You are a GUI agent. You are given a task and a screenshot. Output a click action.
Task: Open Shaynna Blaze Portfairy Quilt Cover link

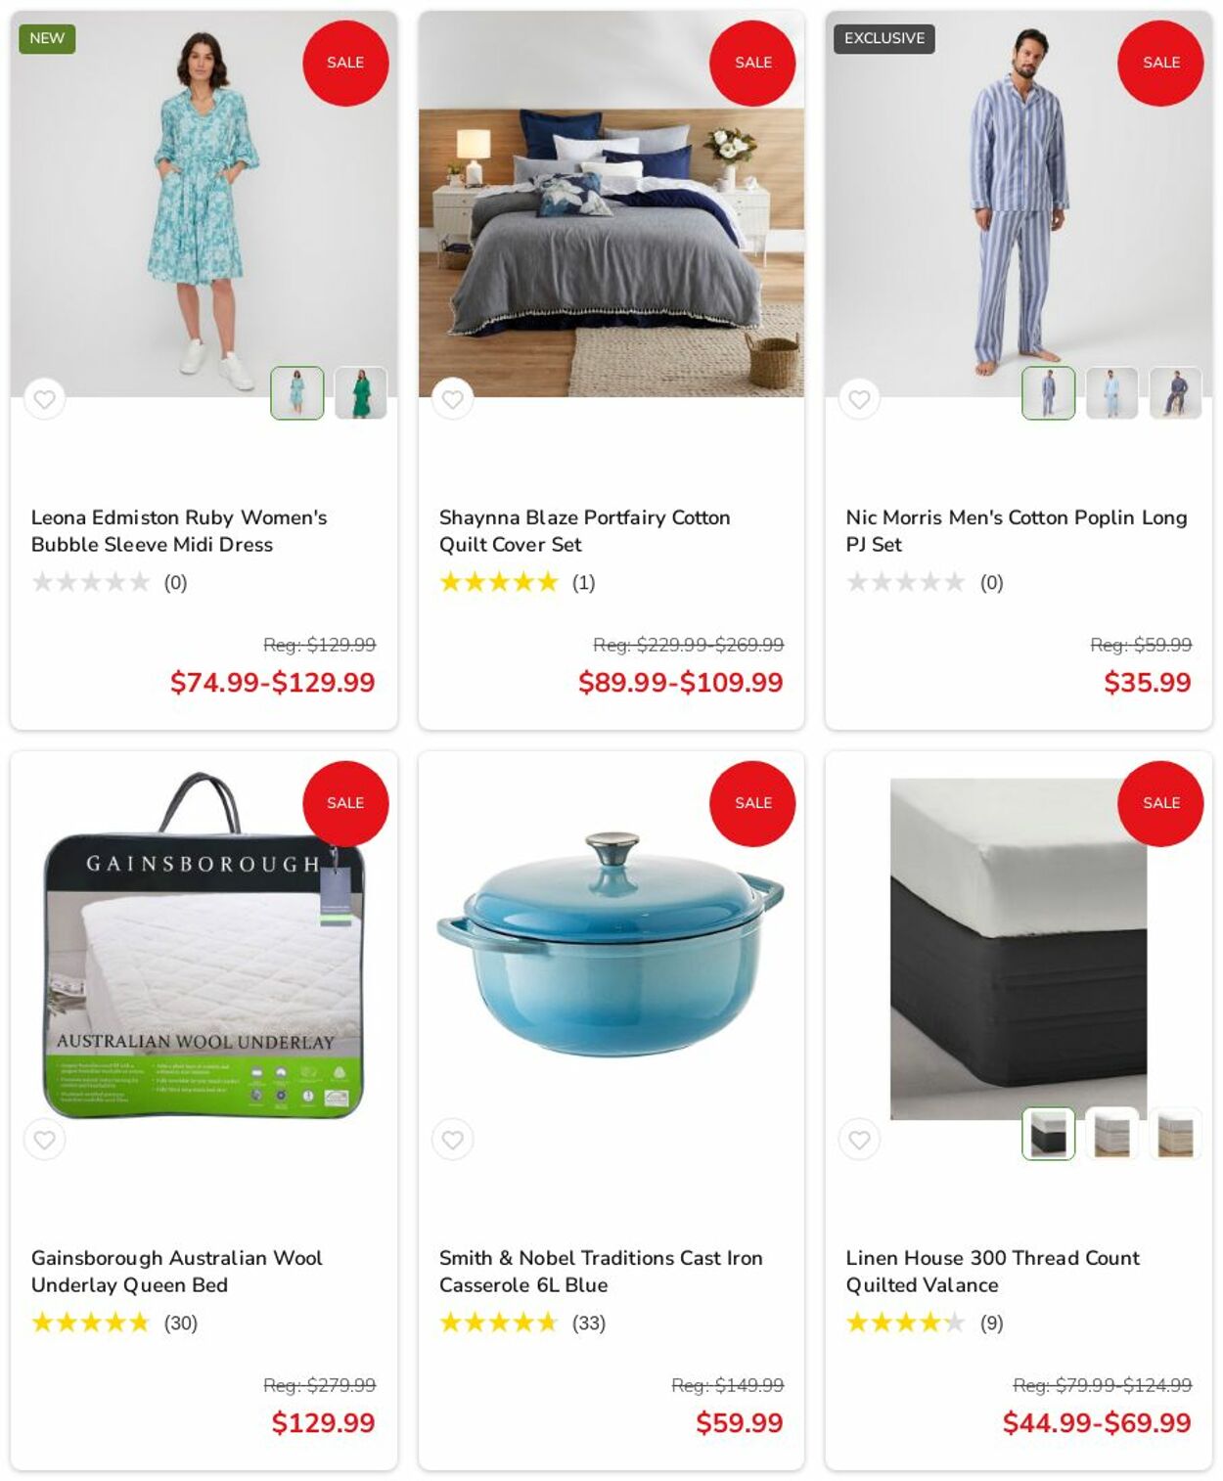[x=584, y=530]
